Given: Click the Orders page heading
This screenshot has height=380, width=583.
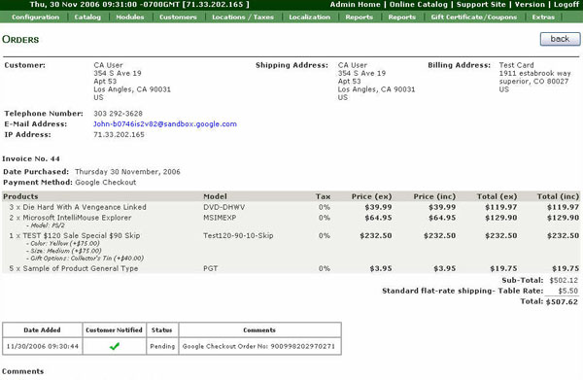Looking at the screenshot, I should tap(20, 40).
